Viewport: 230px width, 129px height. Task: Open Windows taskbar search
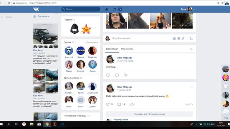(9, 124)
